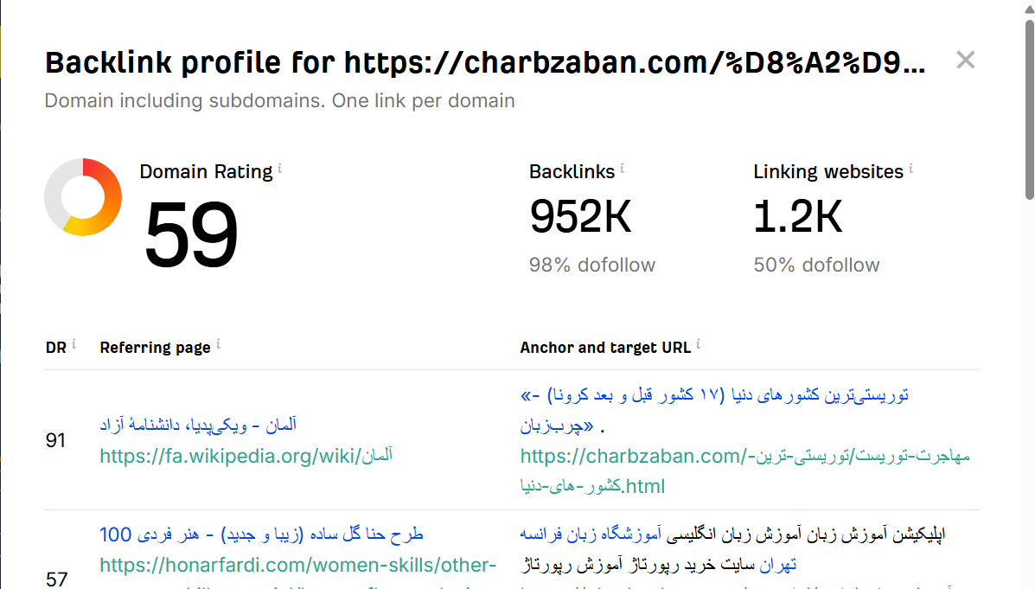The height and width of the screenshot is (589, 1035).
Task: Open the Linking websites info tooltip icon
Action: [x=910, y=170]
